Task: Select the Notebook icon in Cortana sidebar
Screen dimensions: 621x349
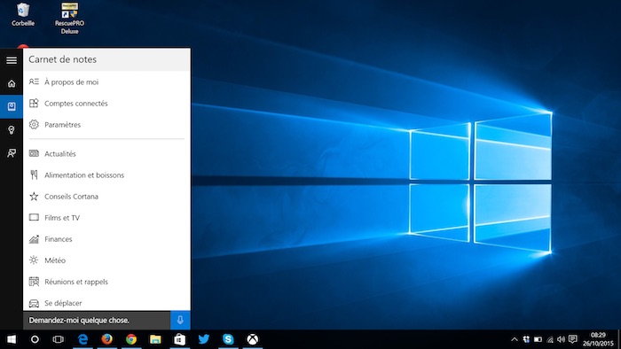Action: point(12,106)
